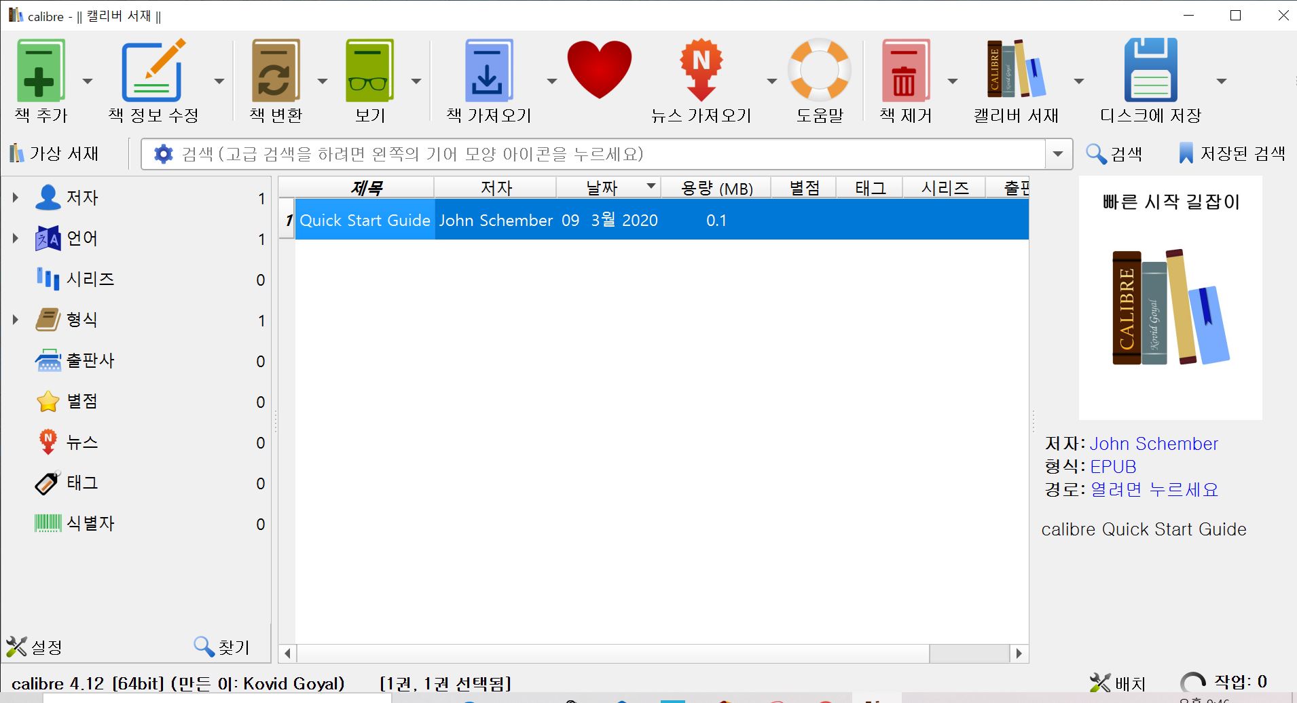Open the 보기 dropdown arrow
Screen dimensions: 1297x703
(x=416, y=81)
